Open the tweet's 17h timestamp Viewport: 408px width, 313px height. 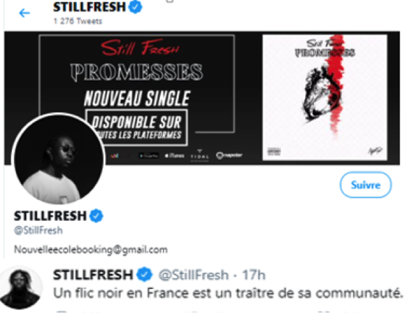click(254, 275)
